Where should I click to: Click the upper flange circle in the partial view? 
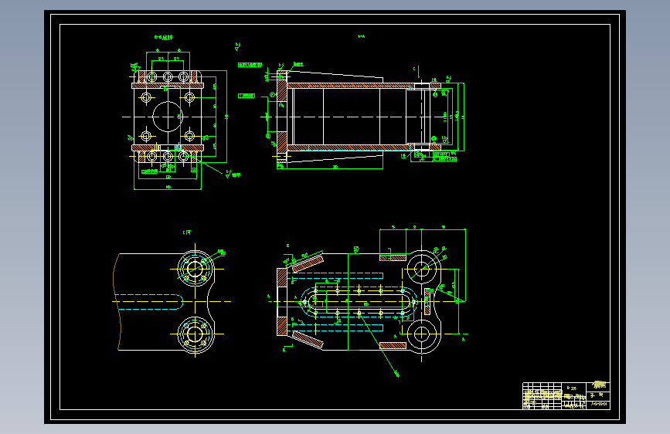[x=195, y=269]
